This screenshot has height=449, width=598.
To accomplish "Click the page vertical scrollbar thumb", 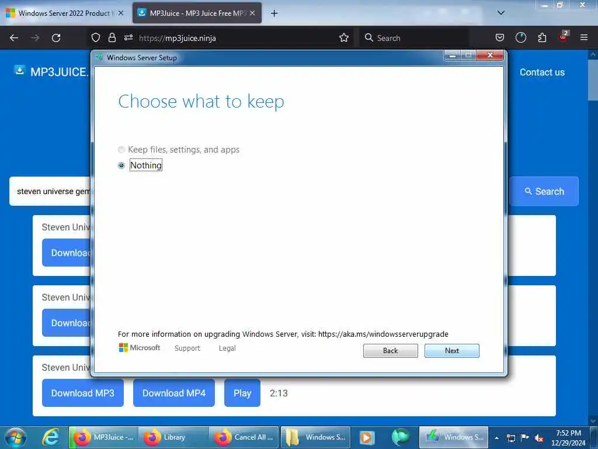I will coord(593,80).
